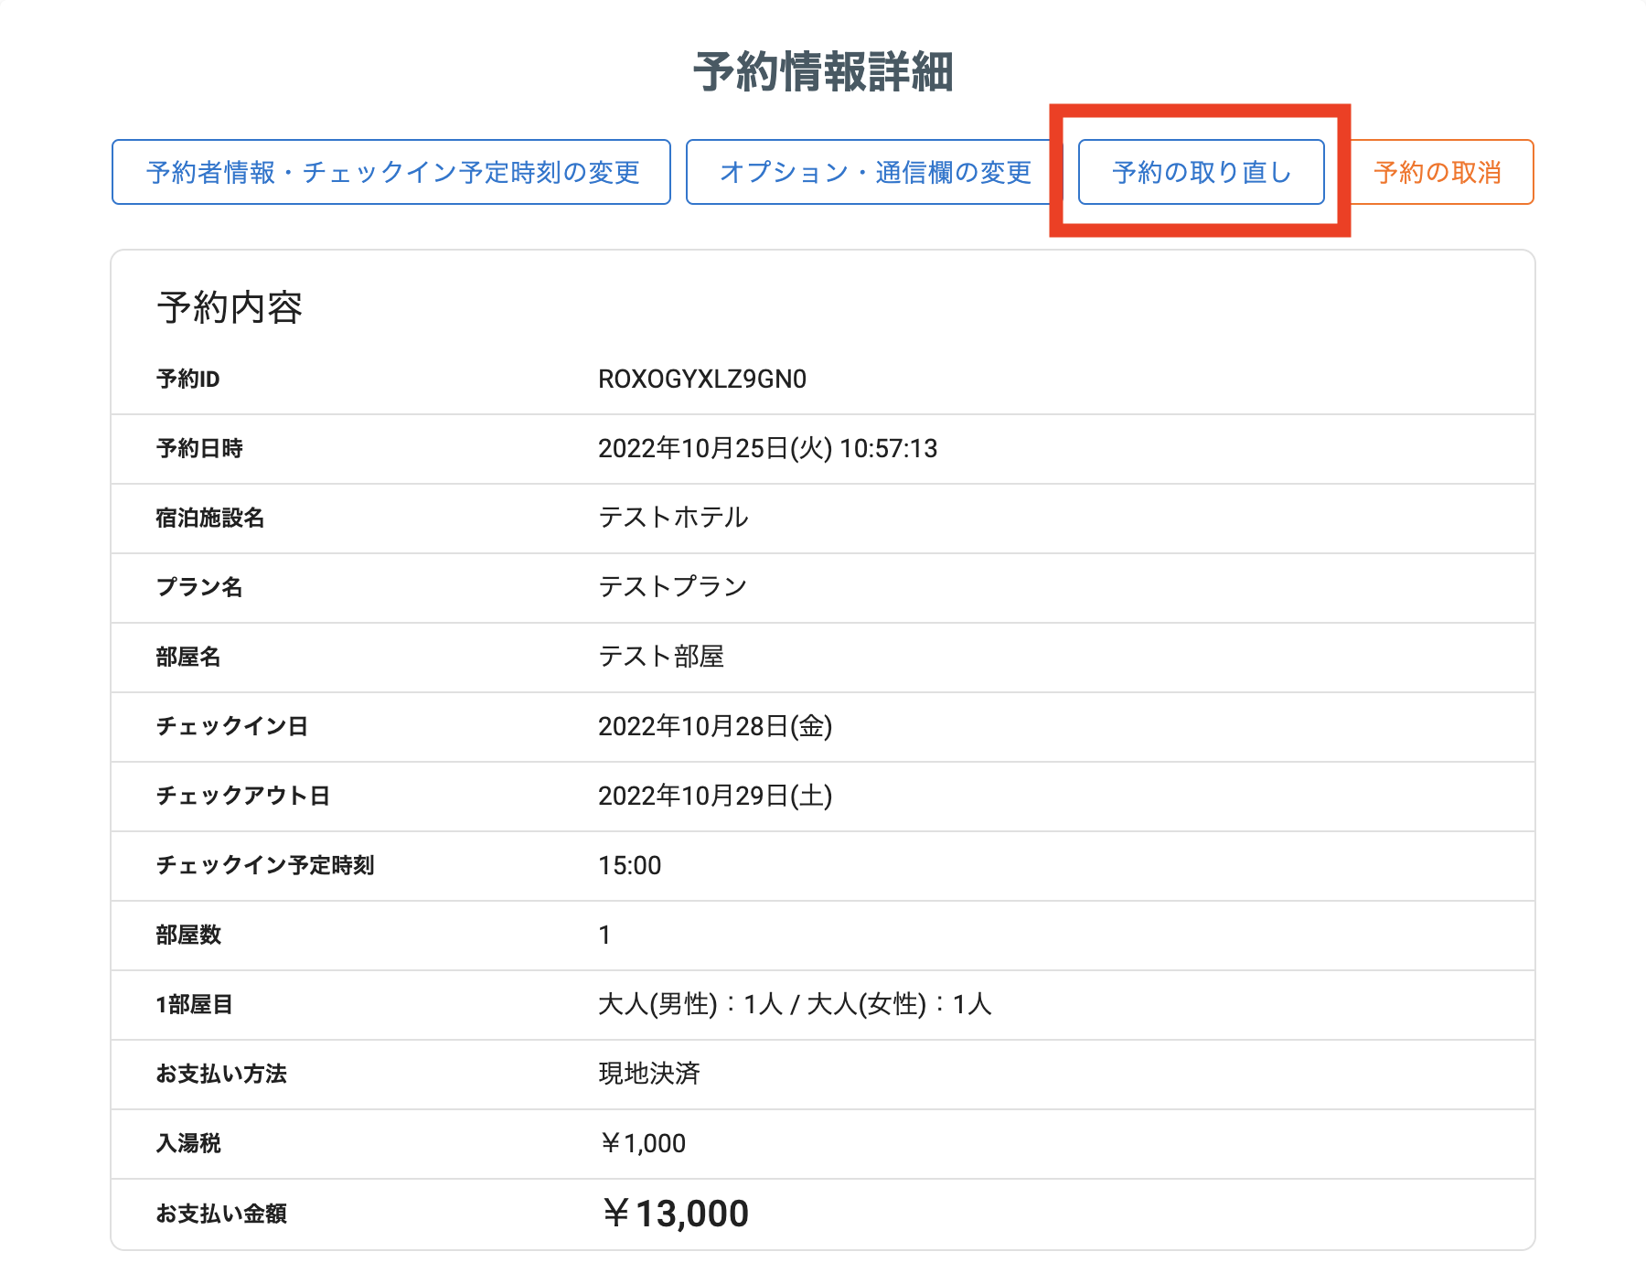Select the checkout date 2022年10月29日(土)

tap(714, 796)
